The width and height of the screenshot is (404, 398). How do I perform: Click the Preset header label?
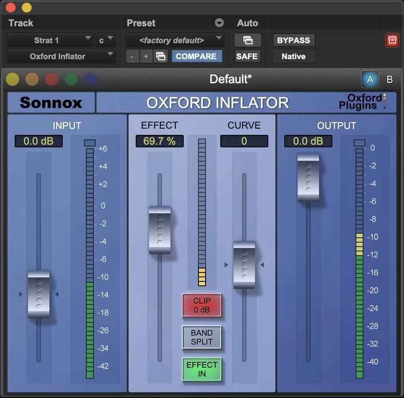(x=141, y=23)
